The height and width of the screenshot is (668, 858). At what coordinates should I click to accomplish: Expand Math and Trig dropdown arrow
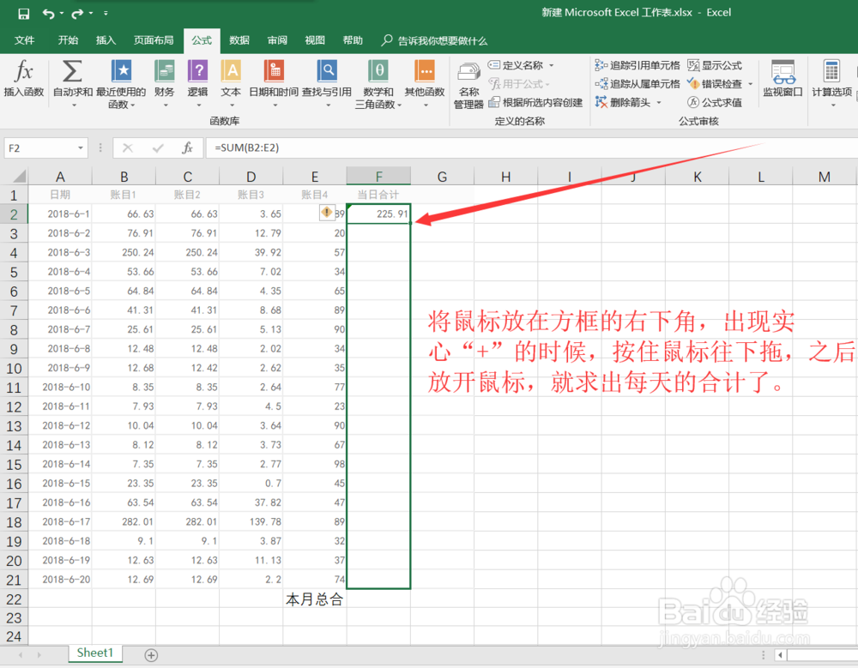coord(400,105)
